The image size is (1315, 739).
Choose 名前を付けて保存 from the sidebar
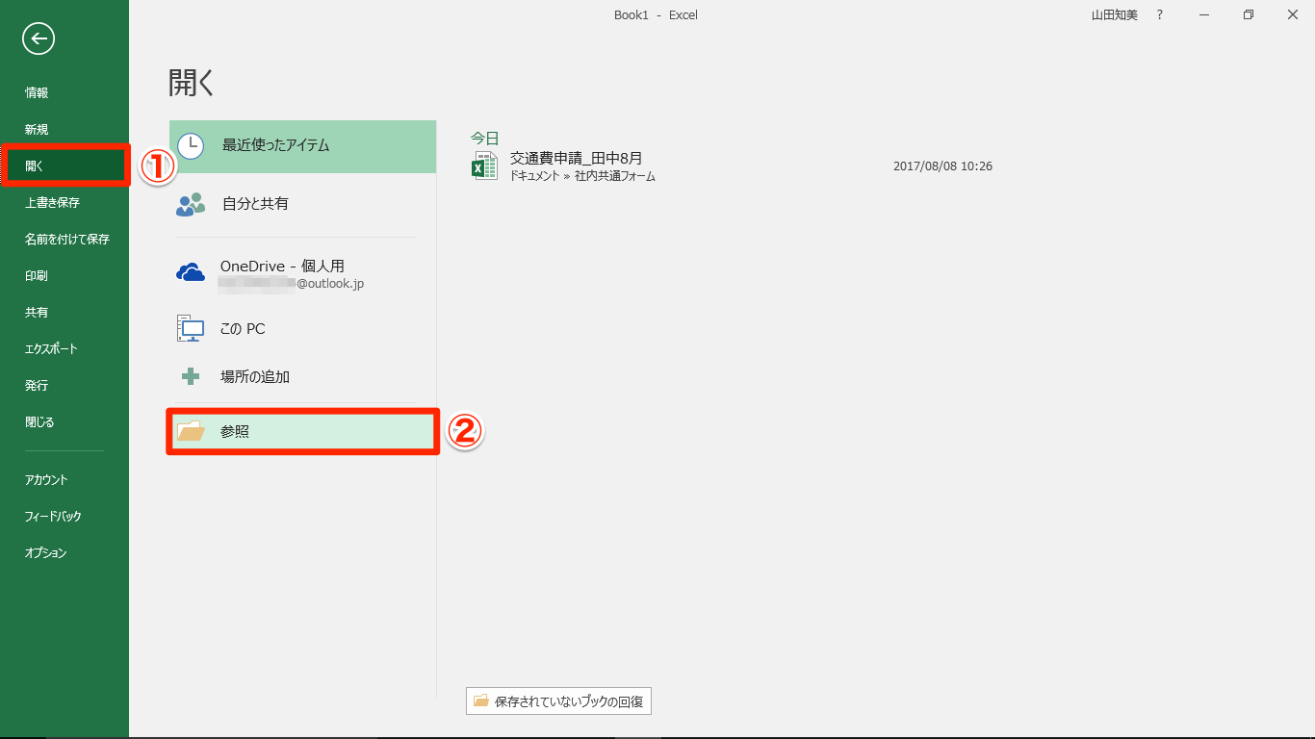[64, 239]
